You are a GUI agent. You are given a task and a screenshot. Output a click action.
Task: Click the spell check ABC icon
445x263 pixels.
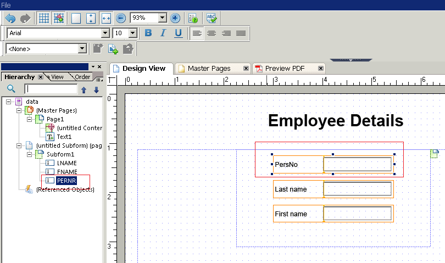211,18
